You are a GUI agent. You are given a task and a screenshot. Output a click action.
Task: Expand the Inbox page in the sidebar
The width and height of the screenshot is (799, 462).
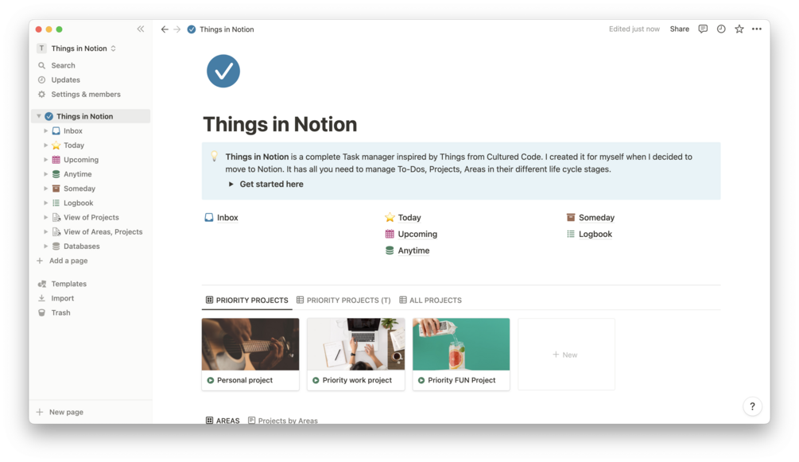point(46,131)
